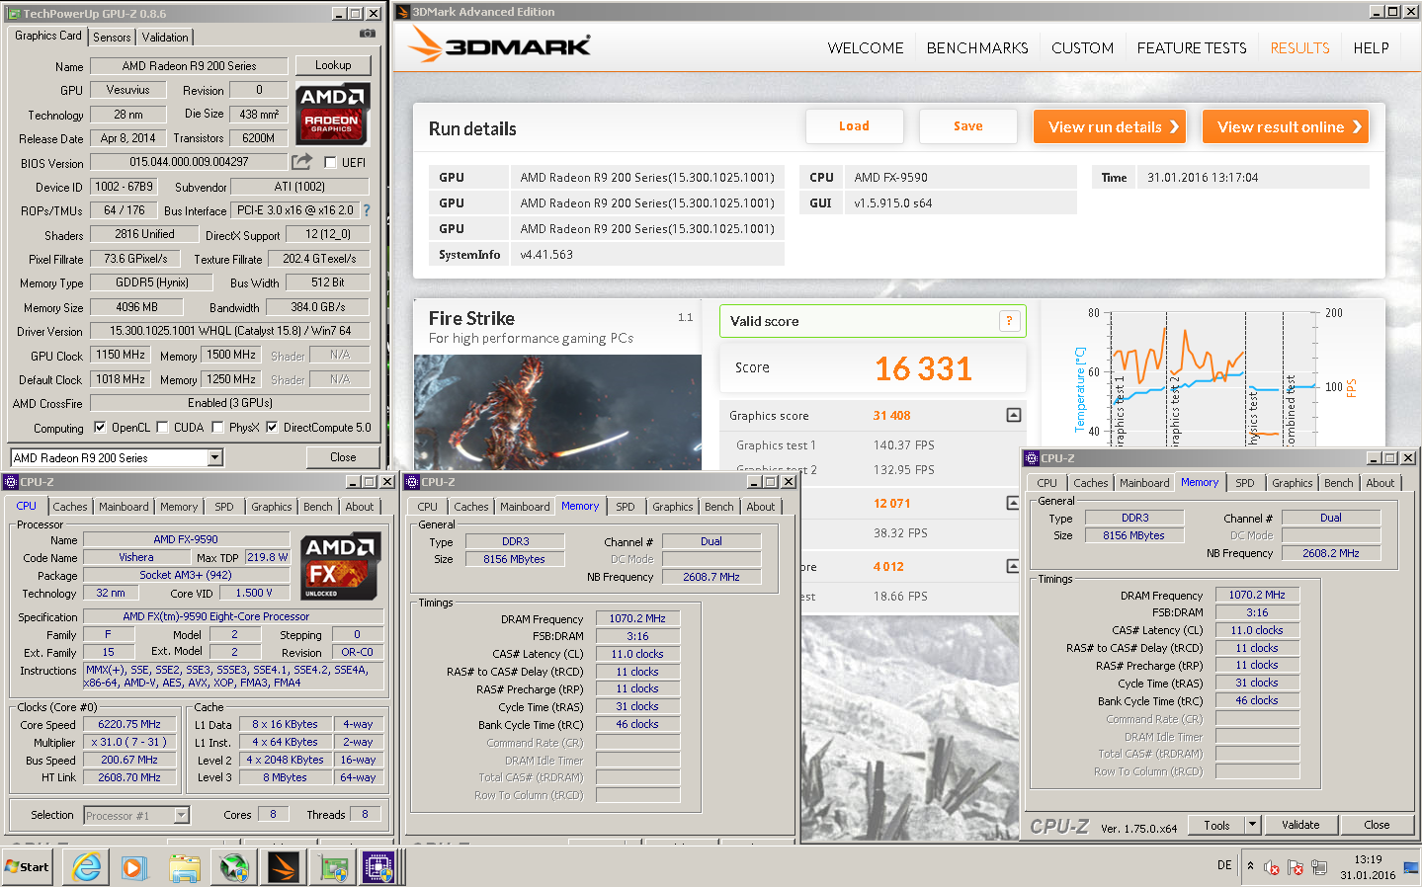Click the 3DMark logo in header
1422x887 pixels.
point(499,44)
